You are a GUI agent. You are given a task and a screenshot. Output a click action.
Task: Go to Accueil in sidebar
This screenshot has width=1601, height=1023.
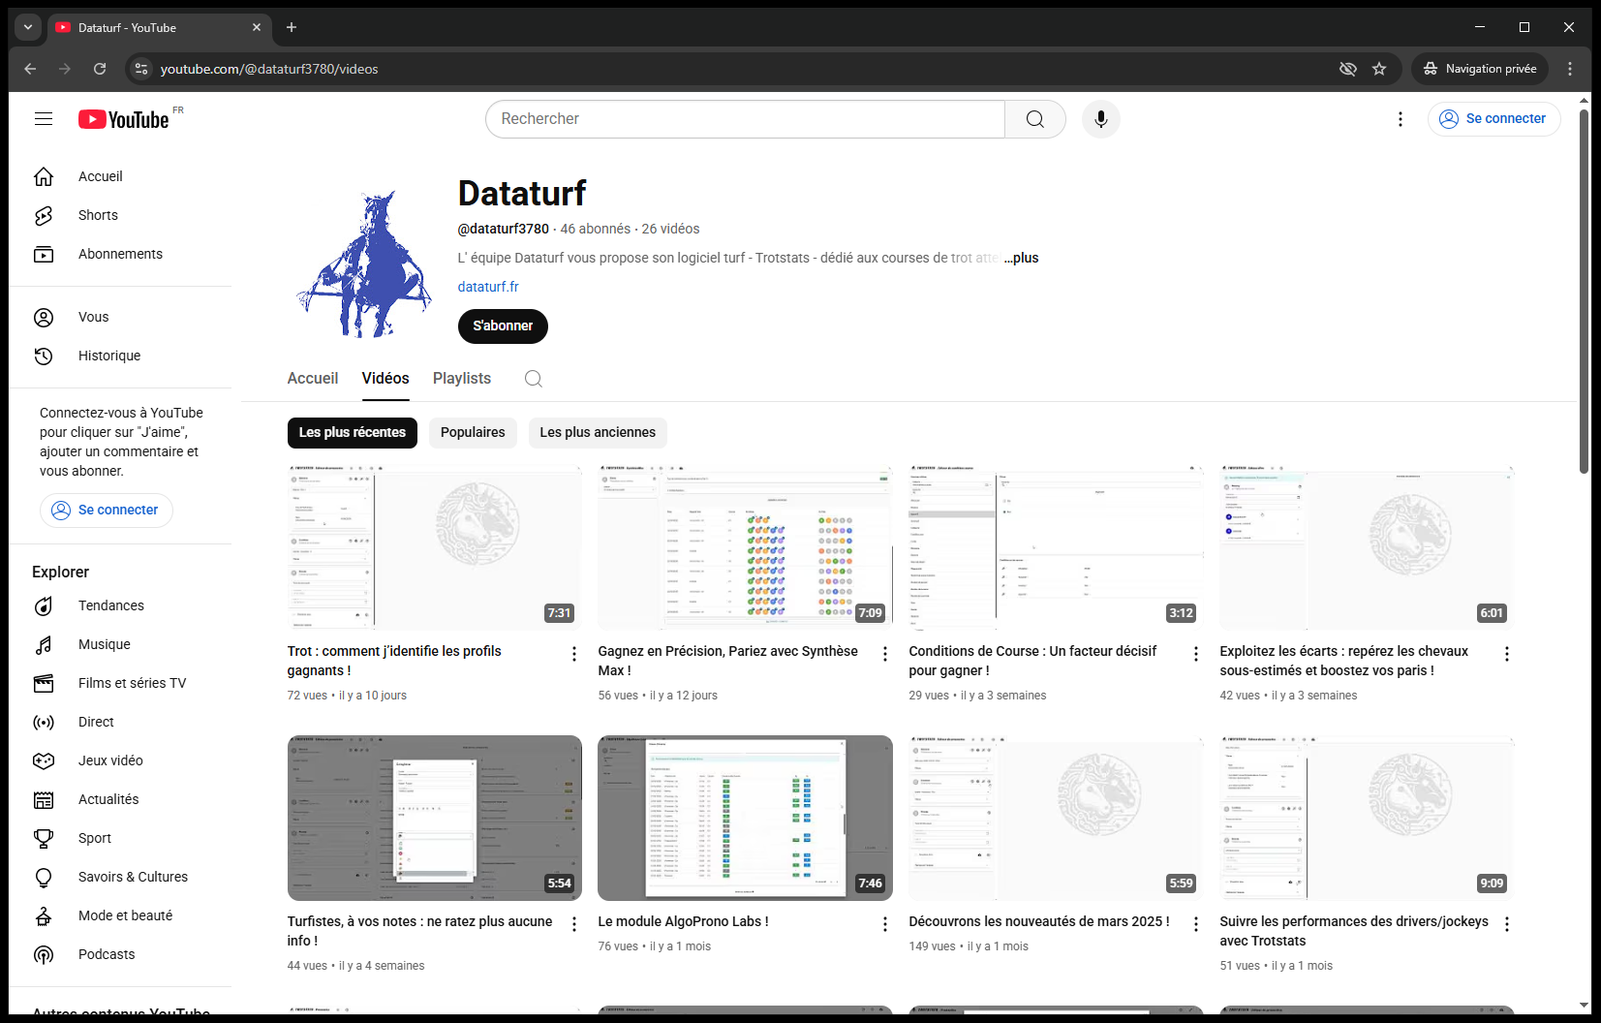pyautogui.click(x=120, y=176)
